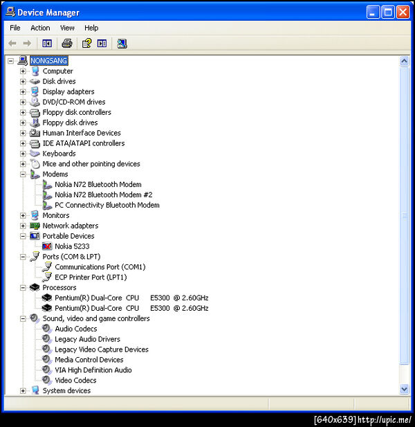Click the scrollbar up arrow

[404, 61]
